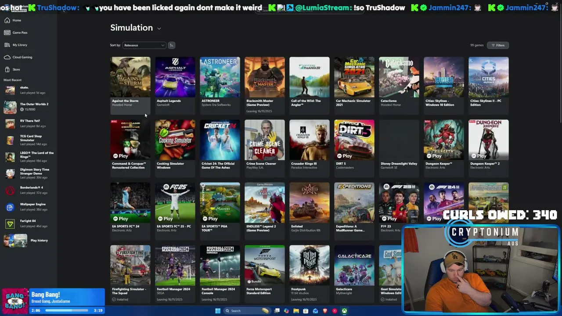Open Home in the sidebar
The image size is (562, 316).
point(13,20)
